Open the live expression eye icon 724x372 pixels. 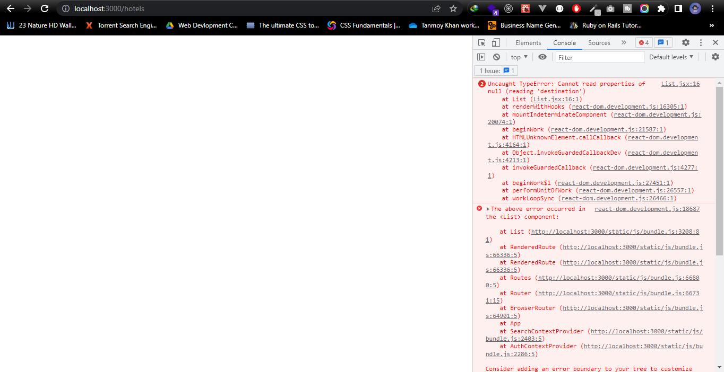coord(542,57)
